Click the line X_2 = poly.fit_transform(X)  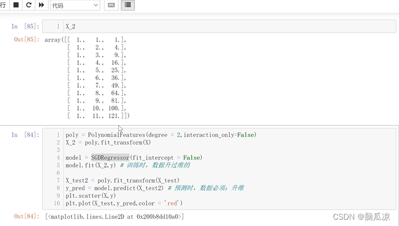tap(108, 142)
